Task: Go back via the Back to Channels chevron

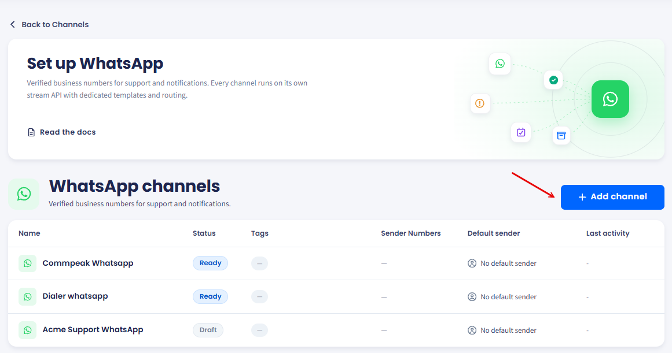Action: pyautogui.click(x=12, y=24)
